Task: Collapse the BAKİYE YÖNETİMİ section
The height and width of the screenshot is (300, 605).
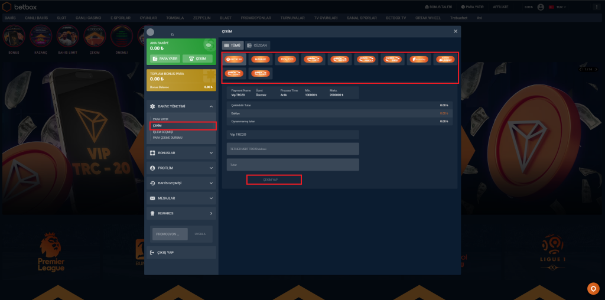Action: (x=181, y=106)
